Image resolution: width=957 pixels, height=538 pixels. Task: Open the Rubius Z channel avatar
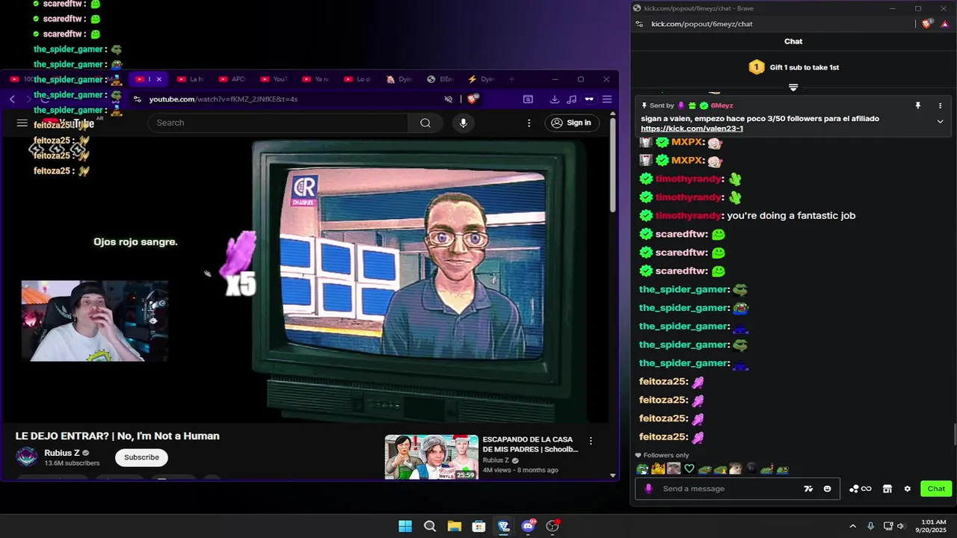[26, 457]
